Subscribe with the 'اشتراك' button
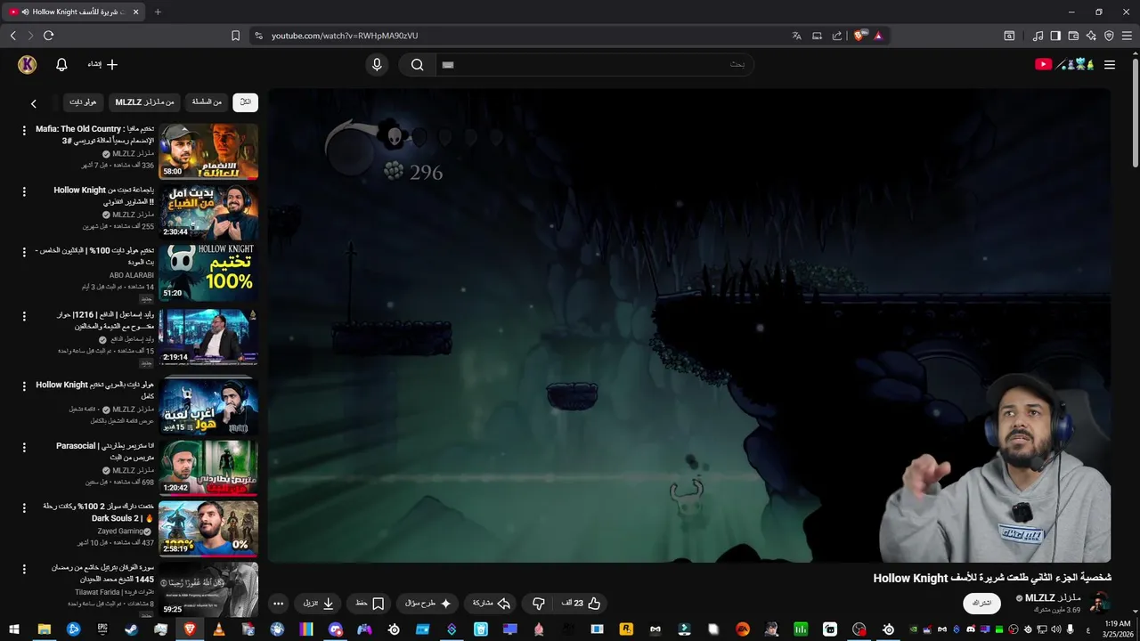The height and width of the screenshot is (641, 1140). coord(981,603)
